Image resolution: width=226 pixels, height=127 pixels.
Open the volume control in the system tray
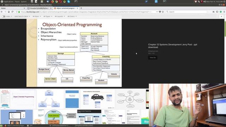204,1
